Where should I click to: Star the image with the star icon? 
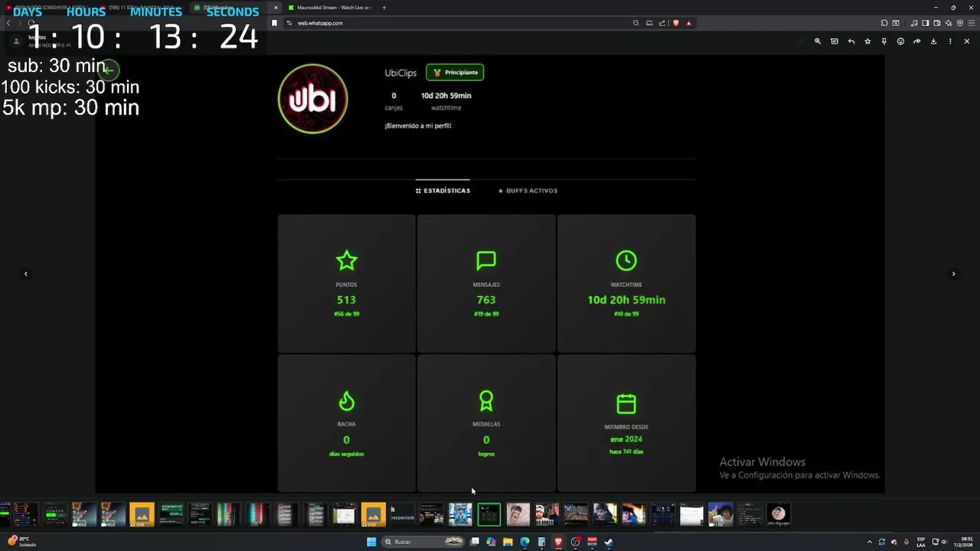(x=867, y=41)
